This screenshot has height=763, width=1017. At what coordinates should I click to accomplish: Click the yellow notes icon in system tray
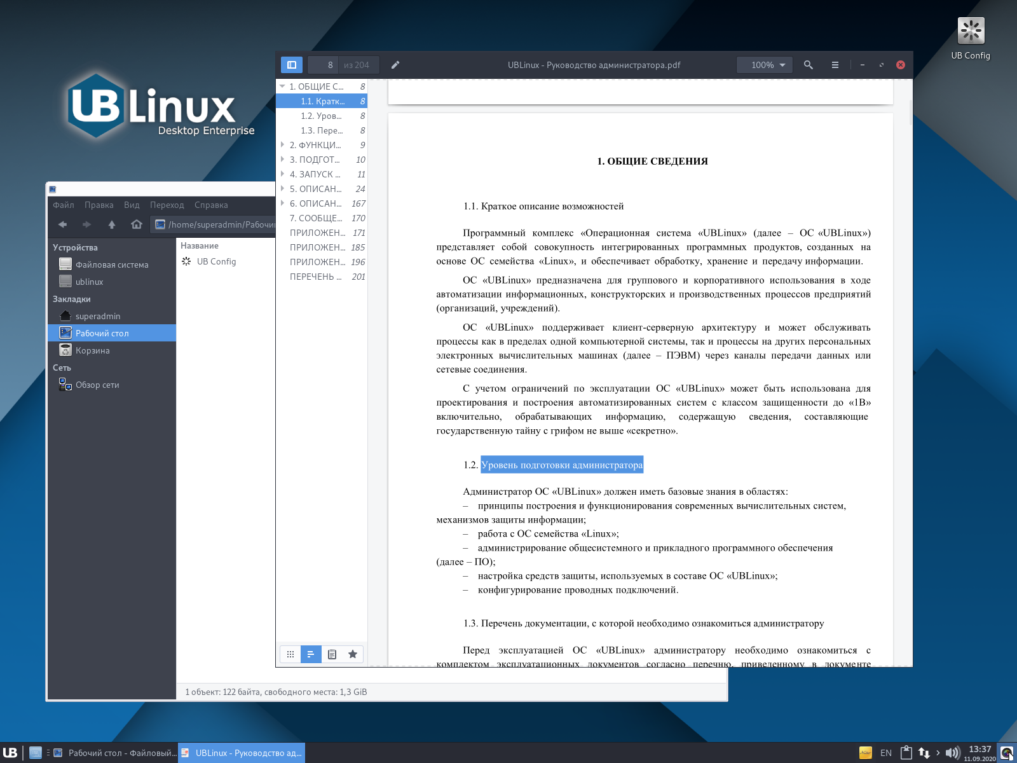tap(866, 753)
